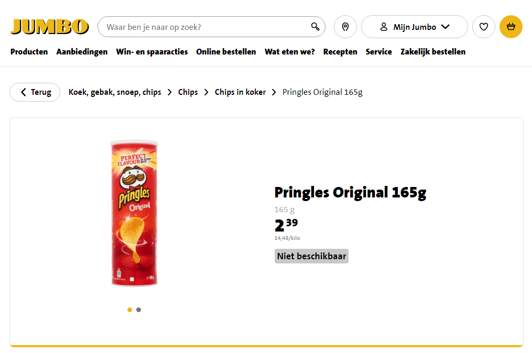Viewport: 532px width, 353px height.
Task: Open the Chips in koker breadcrumb link
Action: [240, 92]
